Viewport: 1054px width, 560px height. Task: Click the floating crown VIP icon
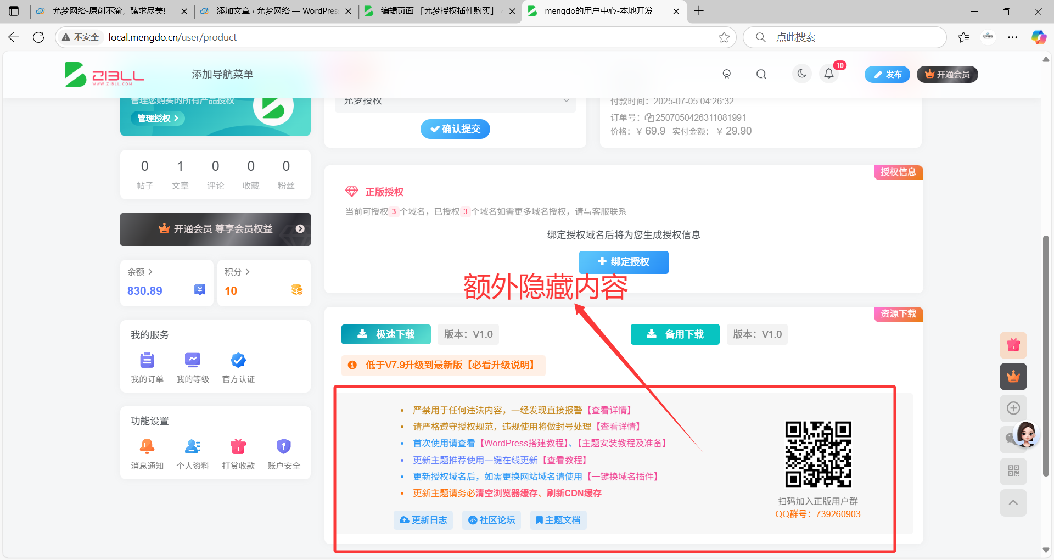[x=1013, y=377]
